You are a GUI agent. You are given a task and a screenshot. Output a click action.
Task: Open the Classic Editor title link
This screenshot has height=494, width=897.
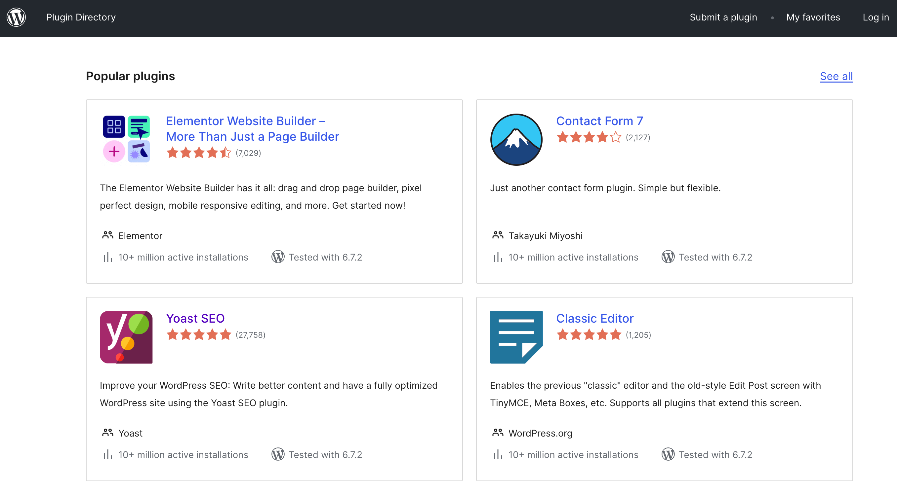[x=595, y=318]
